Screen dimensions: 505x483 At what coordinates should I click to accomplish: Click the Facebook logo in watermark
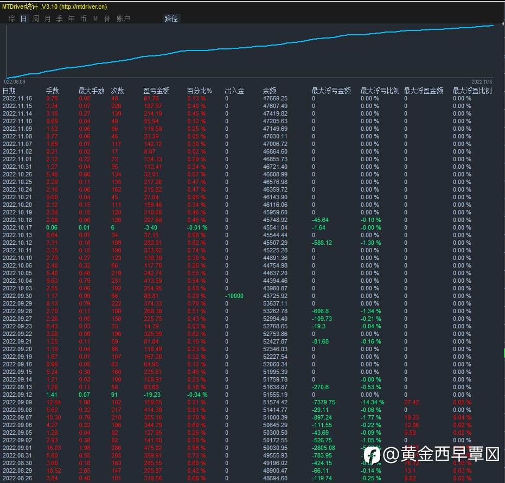coord(372,454)
